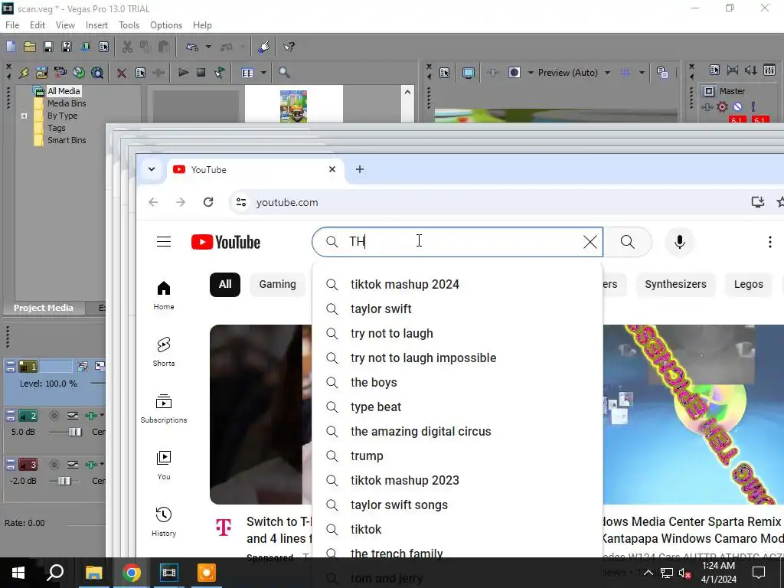Open project via folder icon in Vegas
The width and height of the screenshot is (784, 588).
pyautogui.click(x=30, y=47)
